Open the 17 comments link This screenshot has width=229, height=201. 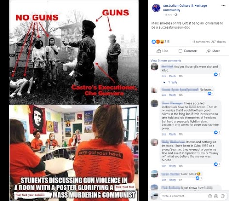click(x=200, y=42)
